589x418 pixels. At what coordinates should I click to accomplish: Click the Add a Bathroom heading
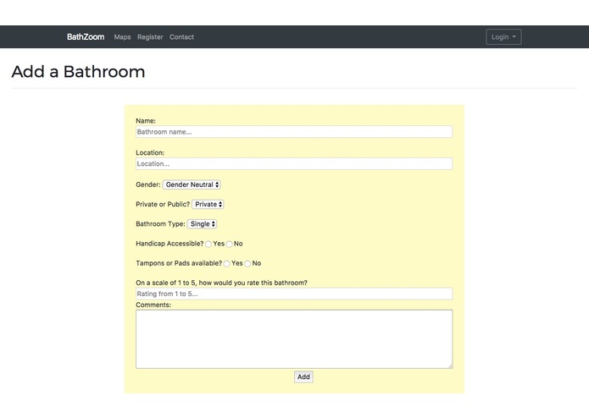pos(78,72)
